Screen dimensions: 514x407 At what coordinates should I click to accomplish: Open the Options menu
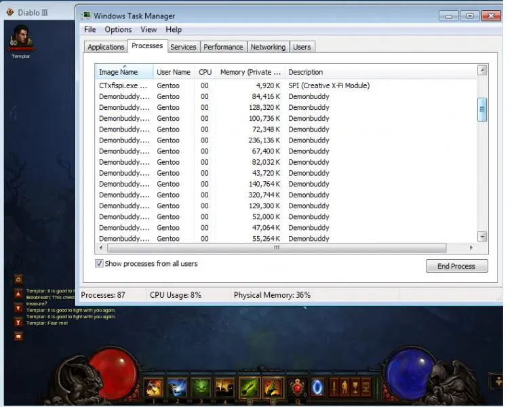118,30
